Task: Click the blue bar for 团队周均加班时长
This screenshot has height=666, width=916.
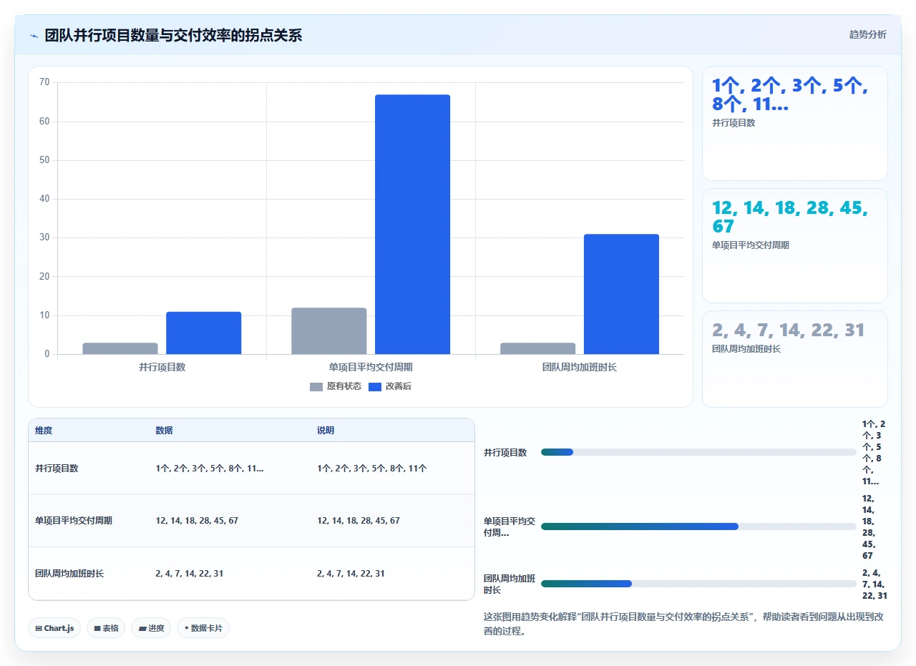Action: pyautogui.click(x=622, y=294)
